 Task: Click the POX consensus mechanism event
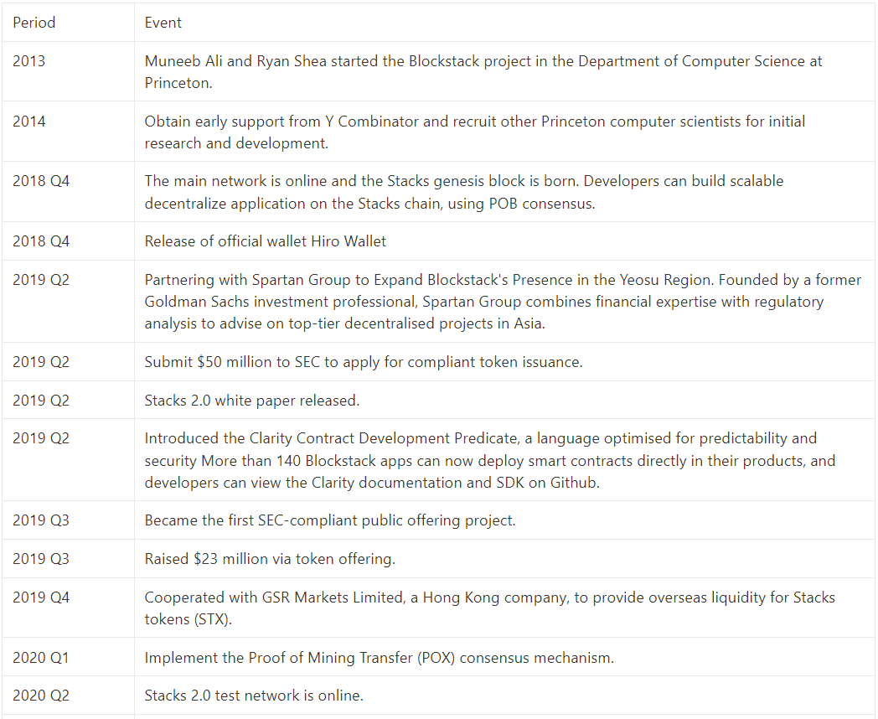[379, 658]
